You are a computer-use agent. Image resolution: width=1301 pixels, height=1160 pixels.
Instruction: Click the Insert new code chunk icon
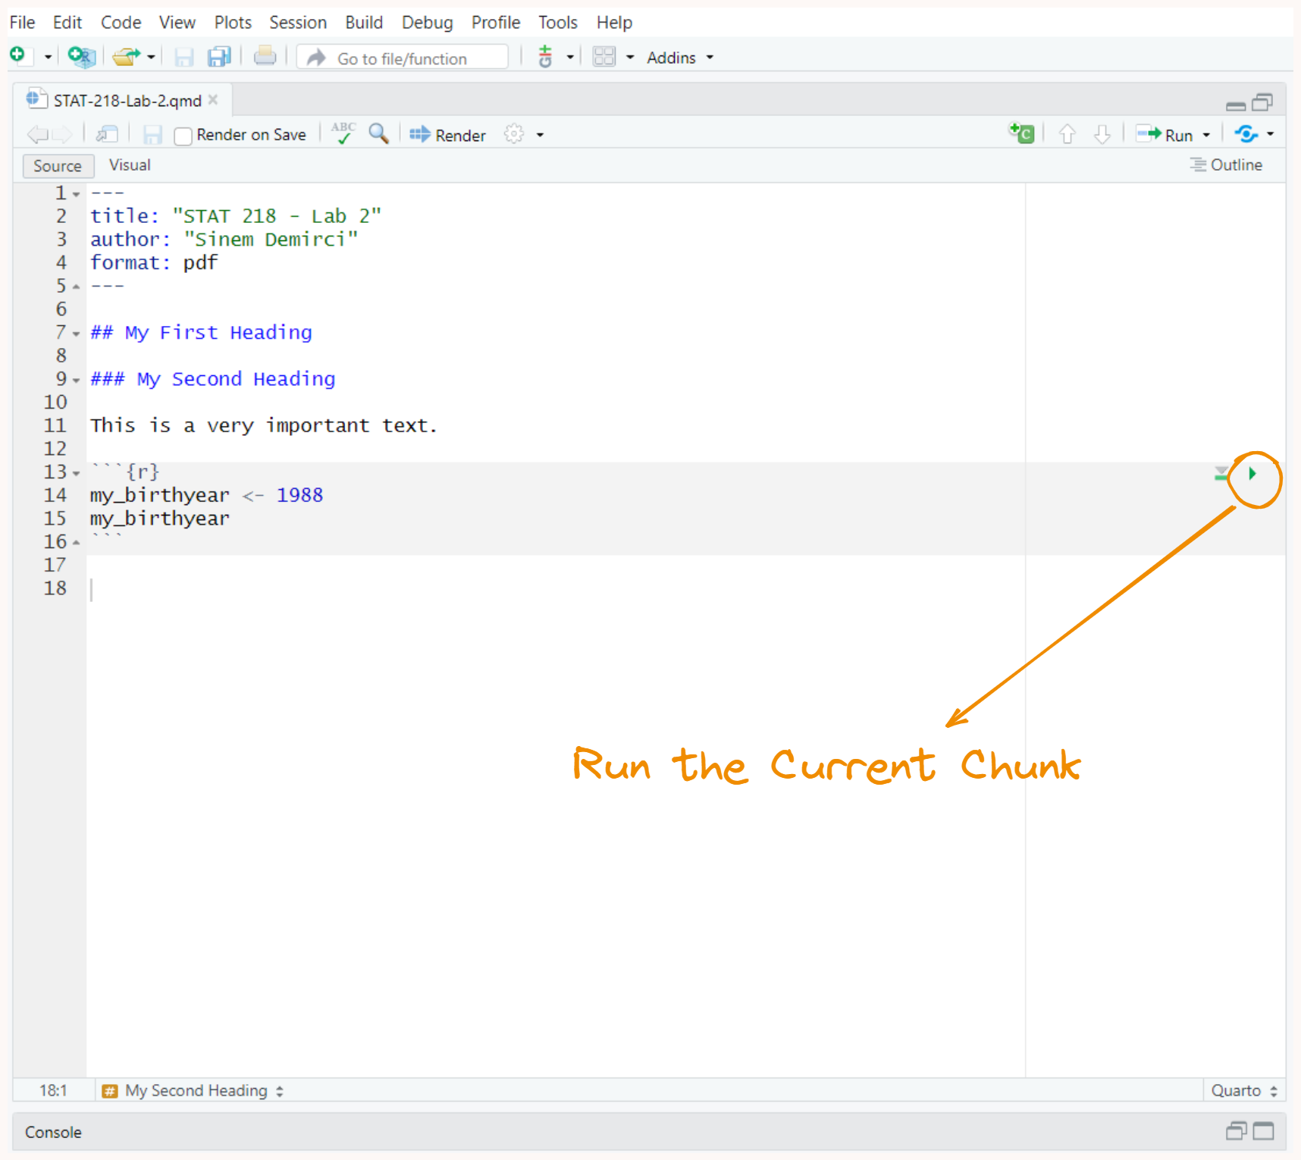click(1021, 134)
